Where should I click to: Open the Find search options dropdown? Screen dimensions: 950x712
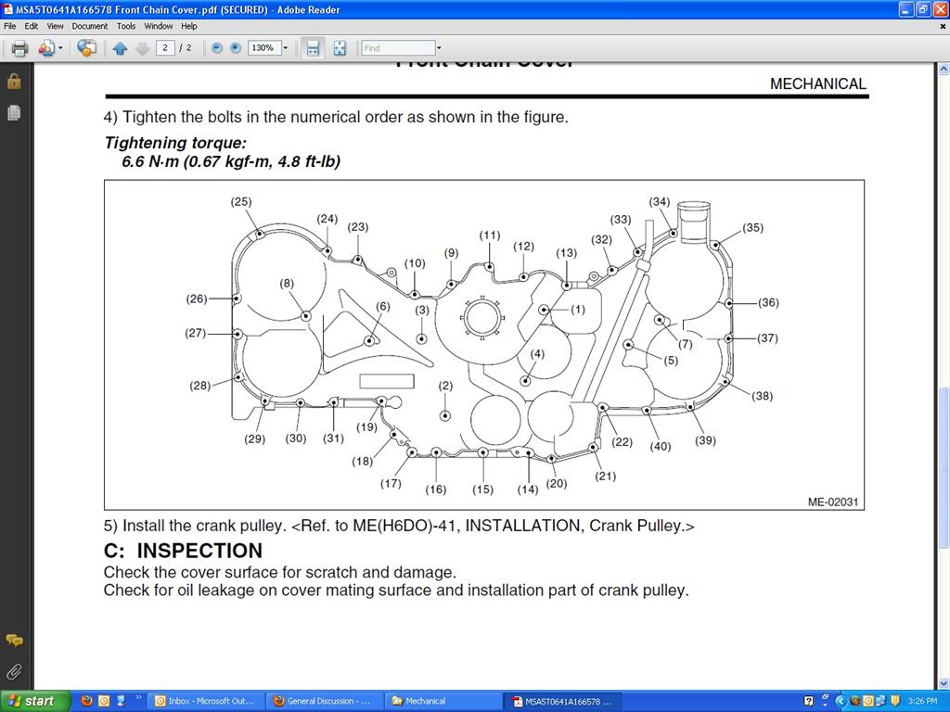(439, 47)
